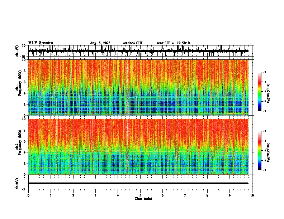Click the ch.2 'Frequency (kHz)' axis label
Screen dimensions: 284x219
(20, 142)
